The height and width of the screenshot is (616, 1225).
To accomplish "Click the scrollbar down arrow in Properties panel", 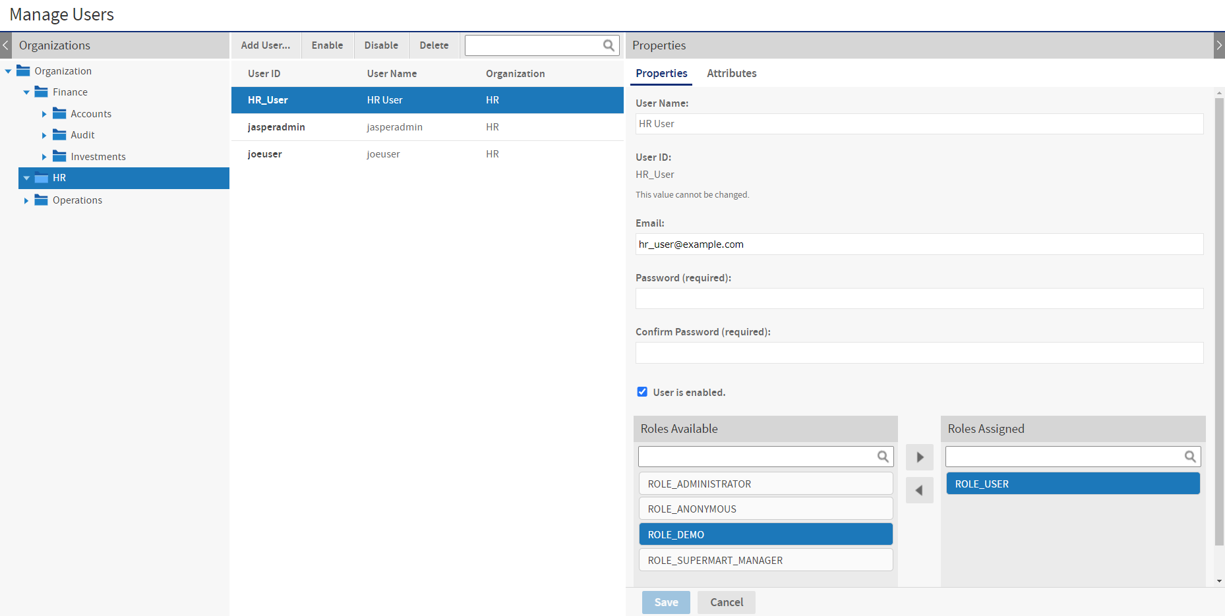I will click(1219, 581).
